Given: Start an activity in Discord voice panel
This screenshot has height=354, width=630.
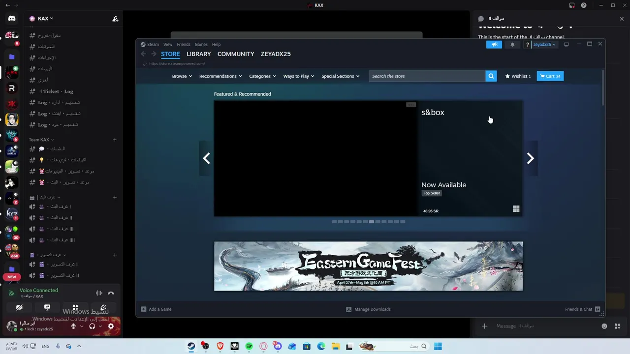Looking at the screenshot, I should click(75, 307).
